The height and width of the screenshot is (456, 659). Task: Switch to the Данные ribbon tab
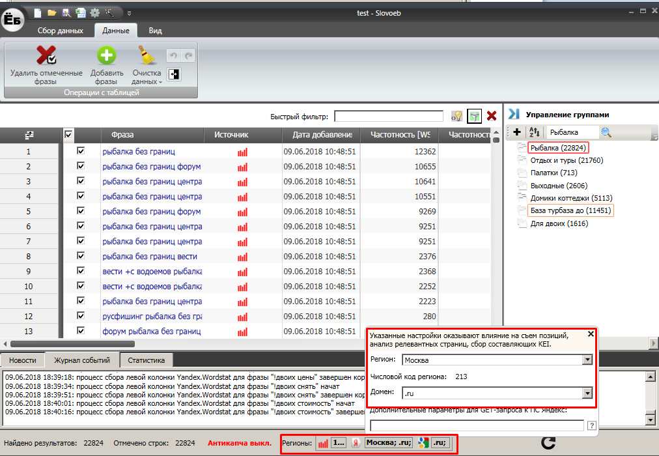[115, 31]
